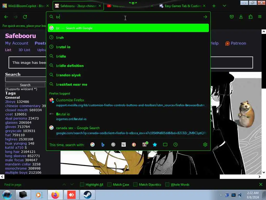Expand the list all tabs chevron

coord(224,6)
